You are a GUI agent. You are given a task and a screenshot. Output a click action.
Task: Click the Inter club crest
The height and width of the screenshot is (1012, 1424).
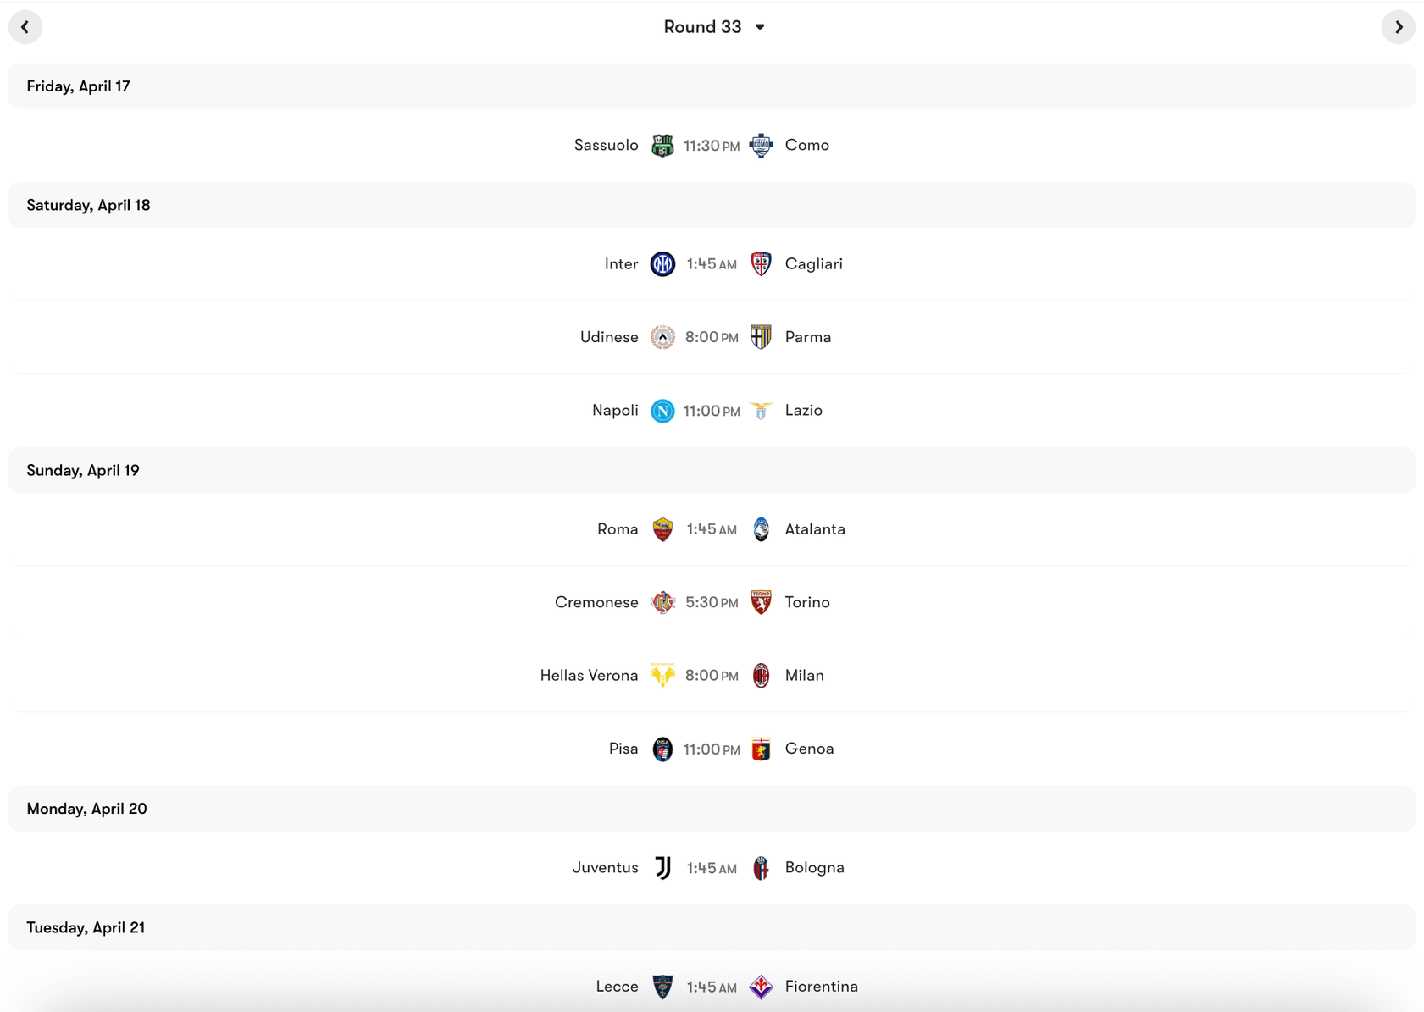point(662,263)
